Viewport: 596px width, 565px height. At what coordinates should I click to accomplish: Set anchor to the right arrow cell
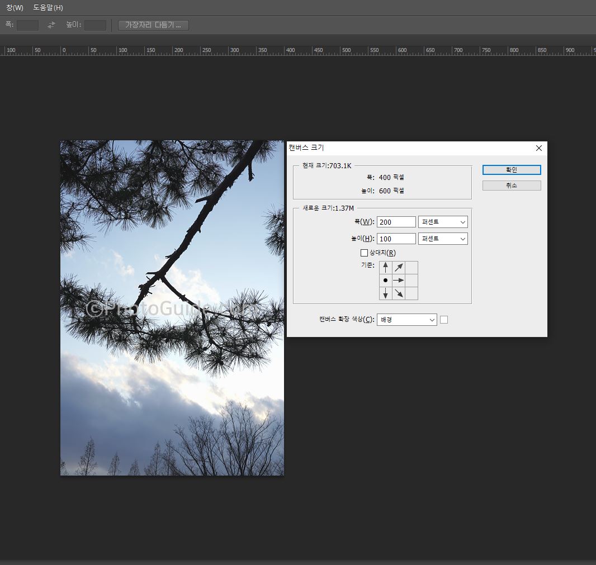coord(398,281)
